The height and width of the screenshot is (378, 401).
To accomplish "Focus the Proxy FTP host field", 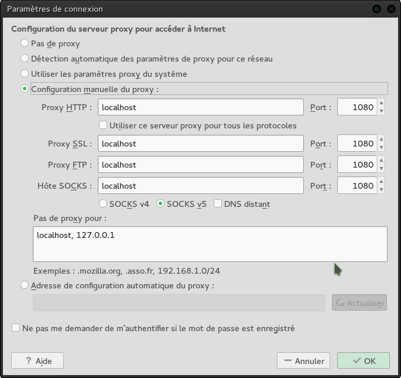I will pyautogui.click(x=200, y=165).
